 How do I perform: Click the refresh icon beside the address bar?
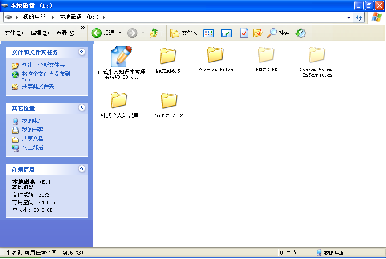(x=359, y=17)
